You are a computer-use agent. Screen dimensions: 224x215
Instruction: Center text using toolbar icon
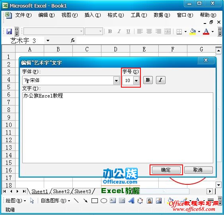tap(149, 31)
